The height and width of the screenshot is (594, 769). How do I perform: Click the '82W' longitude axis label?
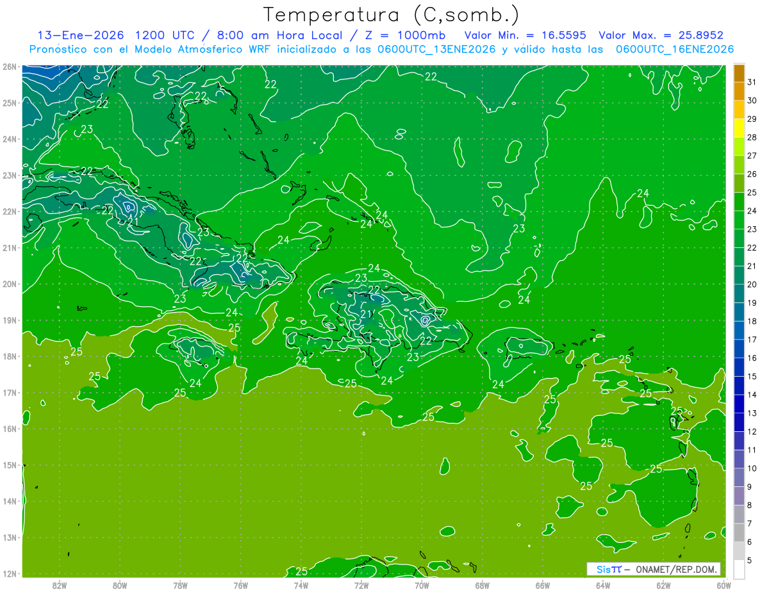[60, 585]
